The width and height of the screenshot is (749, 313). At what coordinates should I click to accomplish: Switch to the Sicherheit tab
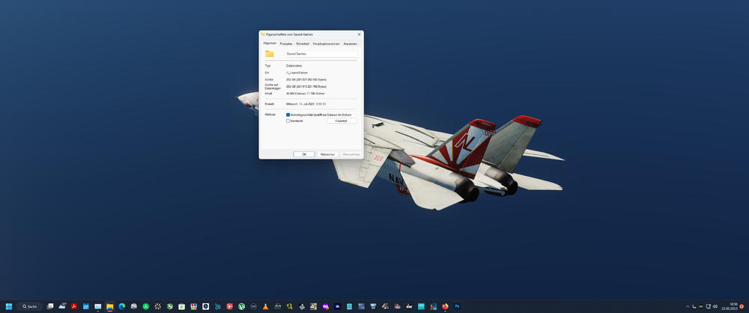click(x=303, y=43)
